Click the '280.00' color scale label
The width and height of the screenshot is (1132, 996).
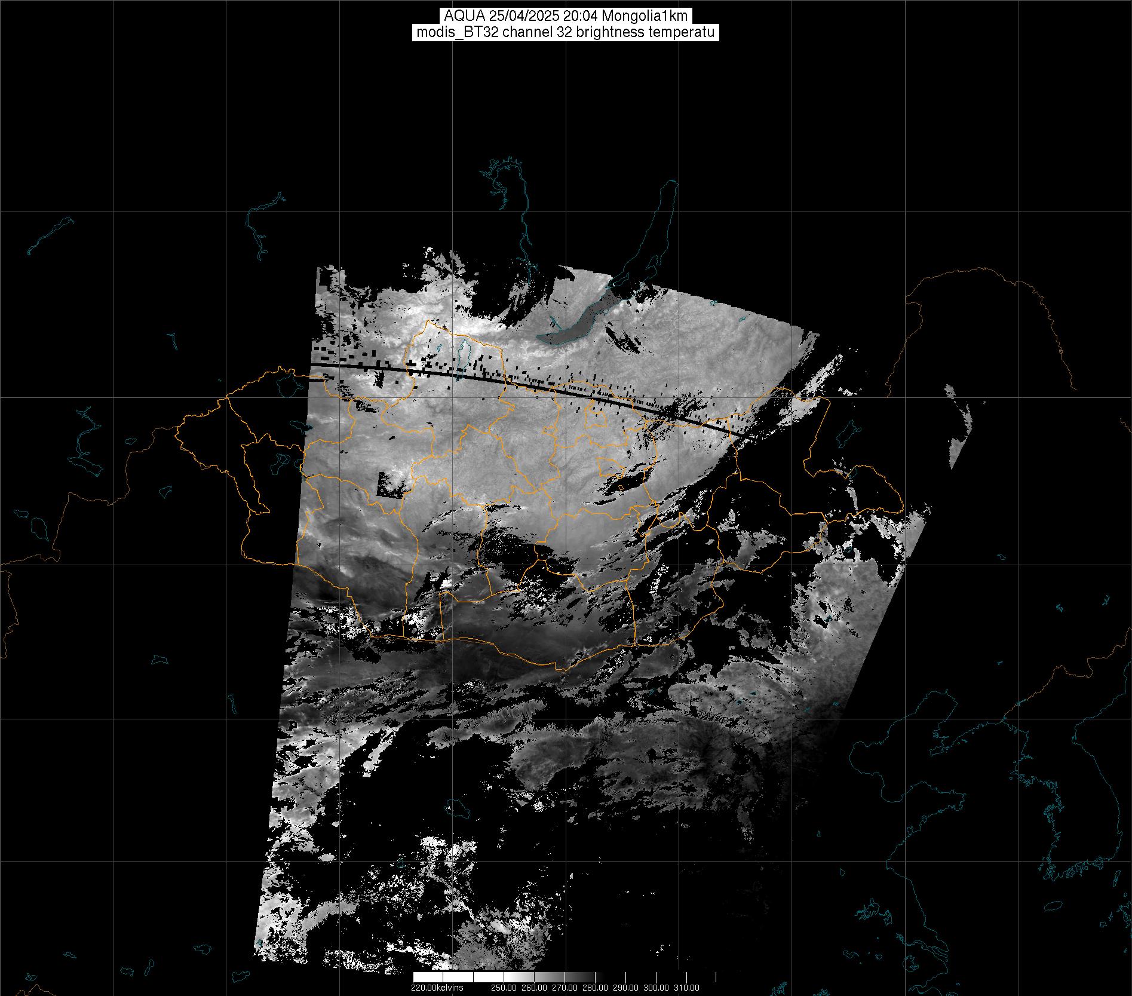coord(595,988)
